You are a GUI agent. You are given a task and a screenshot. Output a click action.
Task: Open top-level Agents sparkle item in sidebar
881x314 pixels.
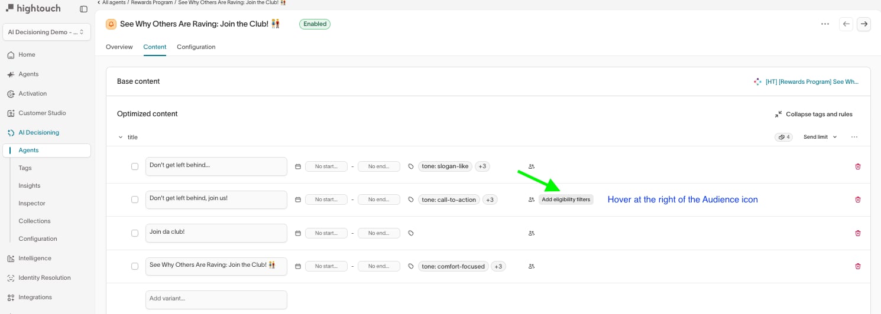tap(28, 74)
